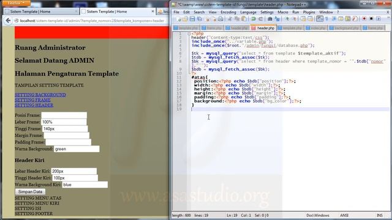Click Dos\Windows in the status bar
392x220 pixels.
[x=318, y=215]
